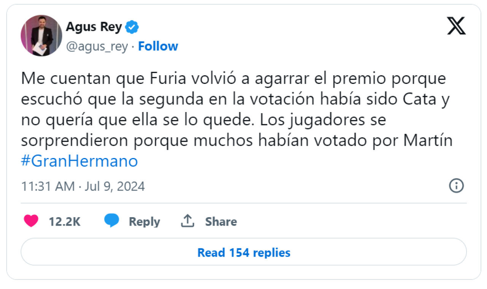Click the X logo icon
The image size is (487, 289).
456,27
